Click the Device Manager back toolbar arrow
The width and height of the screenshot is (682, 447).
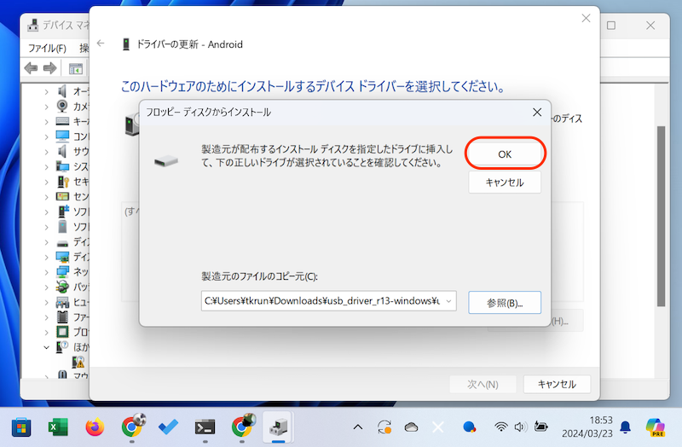(x=32, y=68)
